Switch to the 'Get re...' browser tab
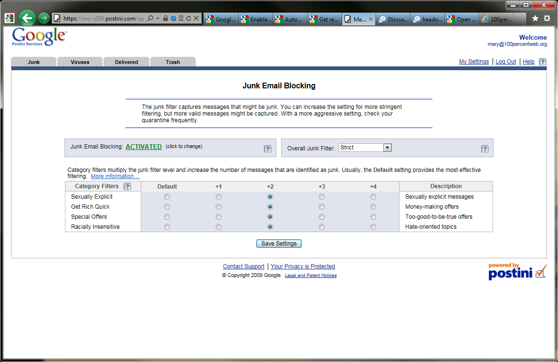 pos(325,19)
